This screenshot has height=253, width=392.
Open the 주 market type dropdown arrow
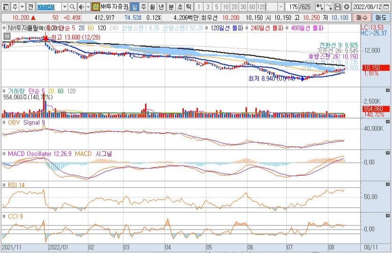(x=22, y=7)
